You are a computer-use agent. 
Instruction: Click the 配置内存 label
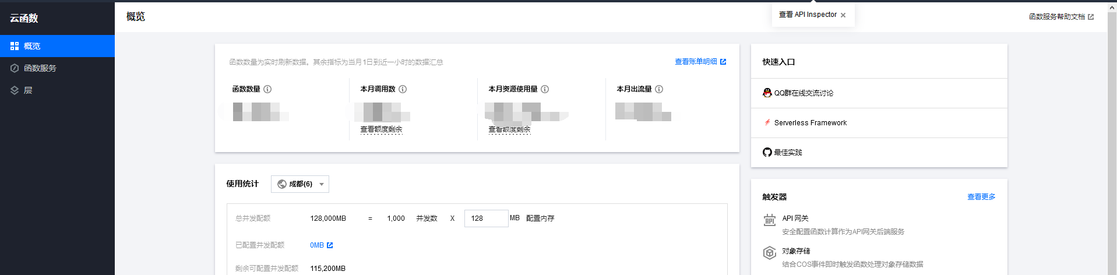540,218
